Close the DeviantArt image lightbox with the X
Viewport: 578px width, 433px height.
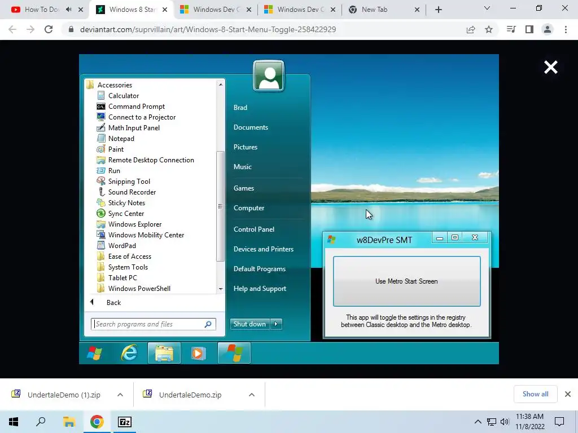click(x=551, y=68)
